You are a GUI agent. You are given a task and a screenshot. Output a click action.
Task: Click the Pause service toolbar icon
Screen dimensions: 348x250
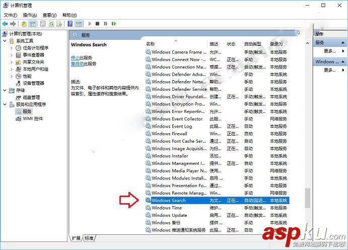tap(106, 24)
